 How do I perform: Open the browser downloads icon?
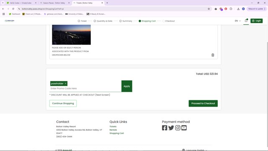(x=238, y=9)
